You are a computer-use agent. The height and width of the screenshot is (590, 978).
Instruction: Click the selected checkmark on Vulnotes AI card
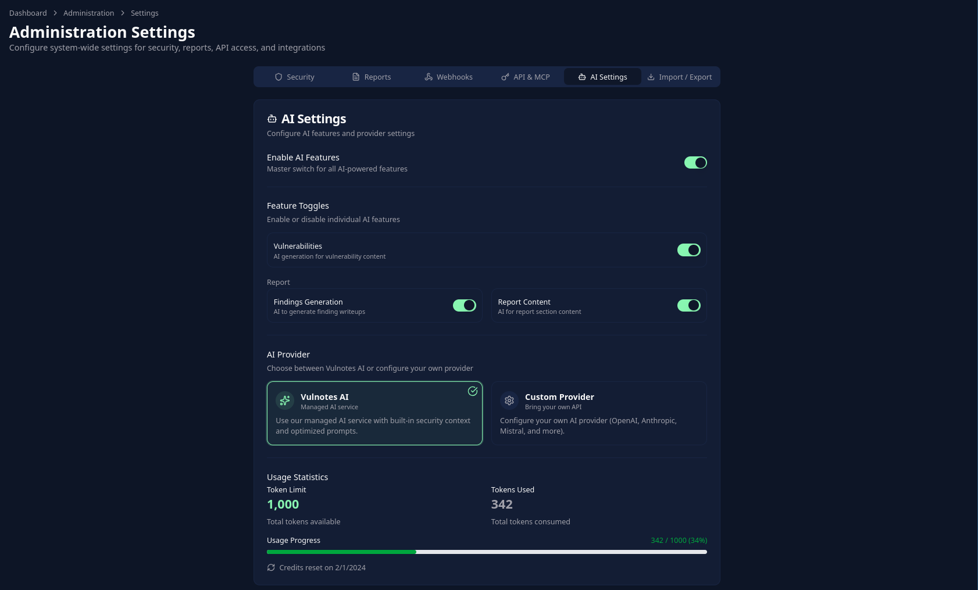473,391
